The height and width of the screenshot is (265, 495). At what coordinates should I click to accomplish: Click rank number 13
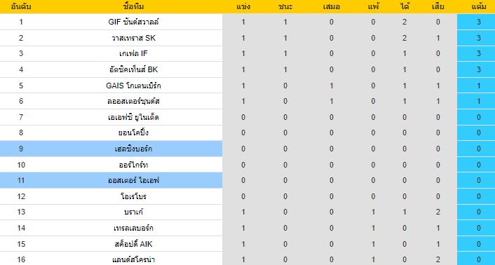(x=21, y=212)
